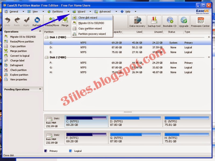This screenshot has width=215, height=161.
Task: Expand the General menu dropdown arrow
Action: coord(23,12)
